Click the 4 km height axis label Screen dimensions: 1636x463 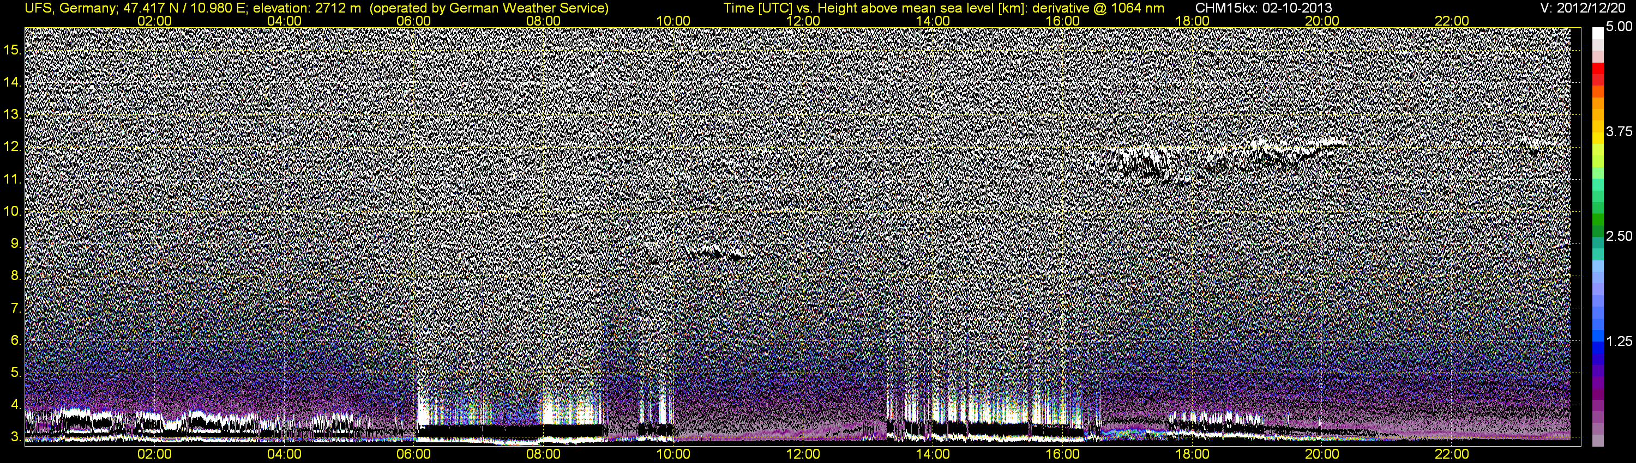coord(16,405)
